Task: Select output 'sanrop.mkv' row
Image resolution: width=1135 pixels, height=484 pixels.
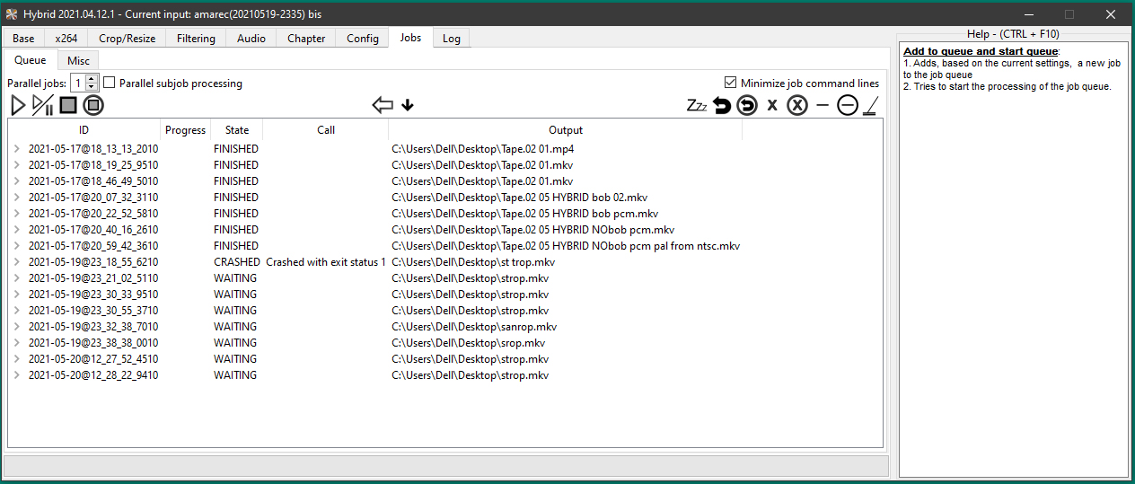Action: pyautogui.click(x=474, y=327)
